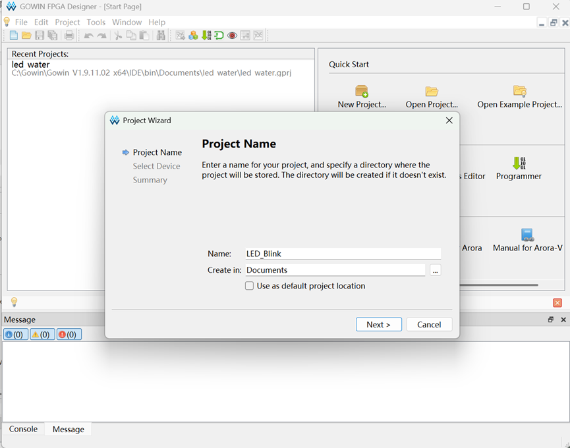Click the Create in directory field
This screenshot has width=570, height=448.
335,270
